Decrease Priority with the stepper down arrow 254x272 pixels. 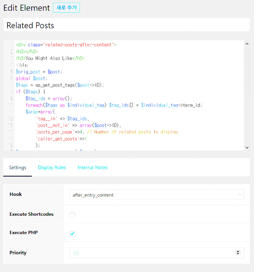(238, 254)
